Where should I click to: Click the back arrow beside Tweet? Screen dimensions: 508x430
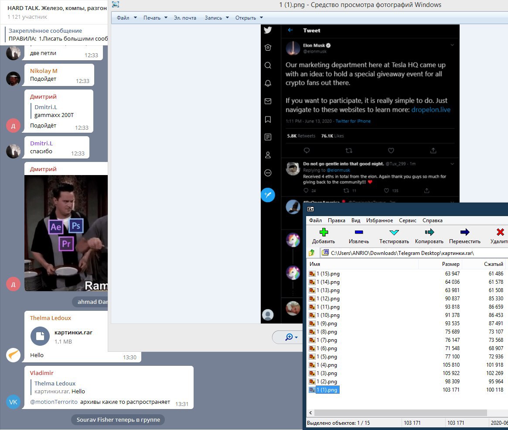(290, 30)
